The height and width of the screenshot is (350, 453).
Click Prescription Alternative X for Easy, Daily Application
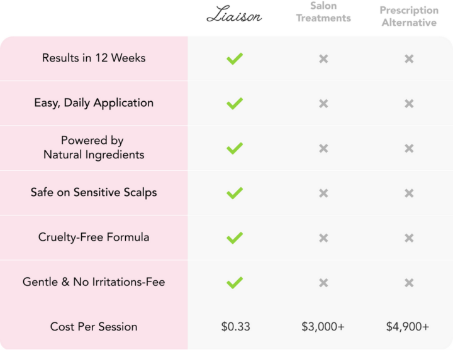(409, 103)
